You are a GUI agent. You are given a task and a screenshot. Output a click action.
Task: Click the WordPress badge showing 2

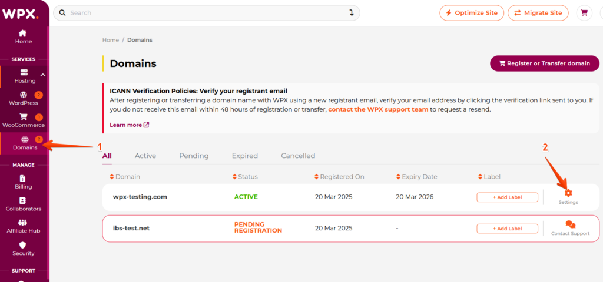click(x=38, y=95)
